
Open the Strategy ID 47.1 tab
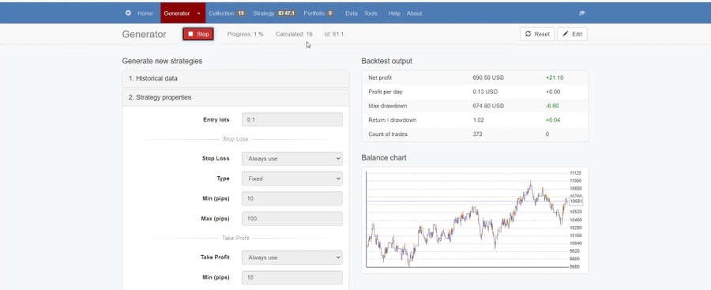point(275,13)
